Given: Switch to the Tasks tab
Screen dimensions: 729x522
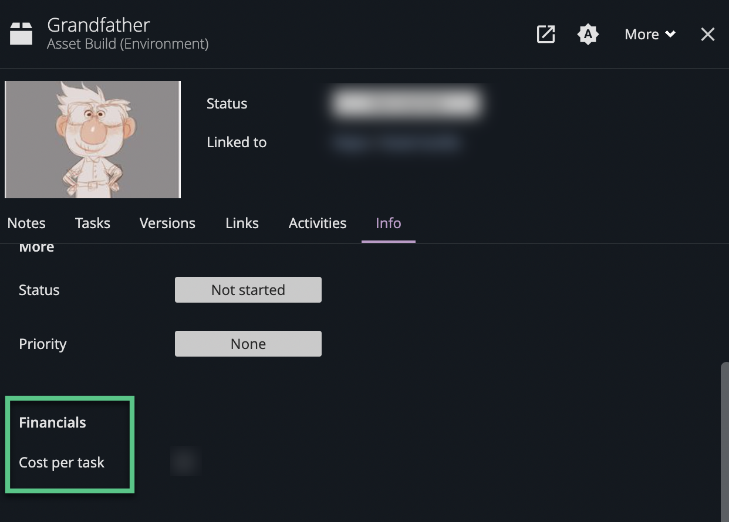Looking at the screenshot, I should pos(92,223).
